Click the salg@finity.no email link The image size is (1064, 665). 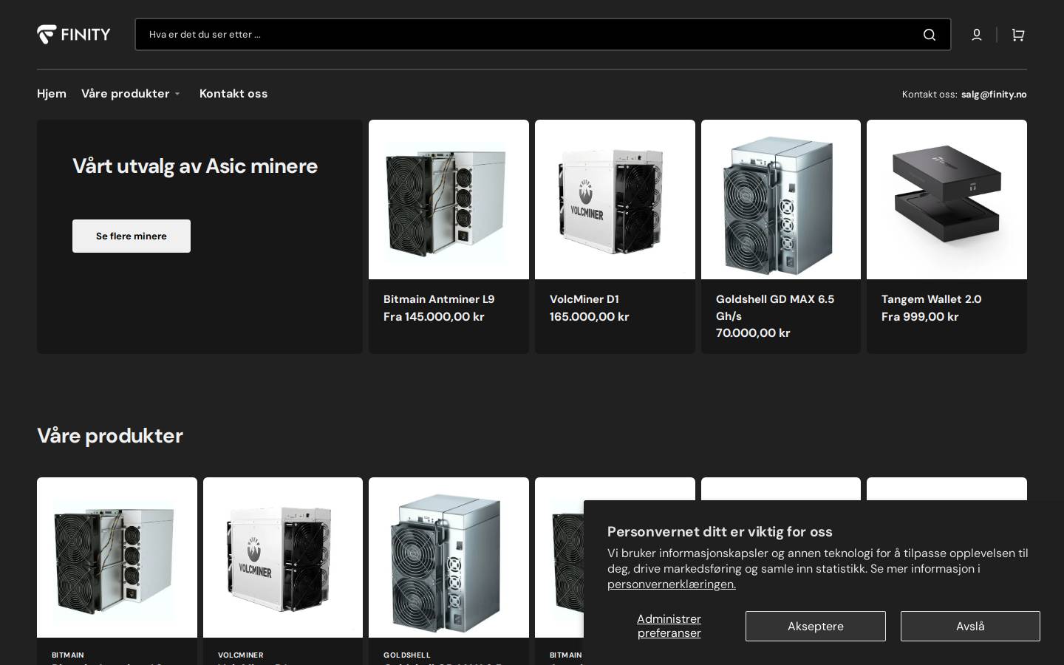(994, 94)
